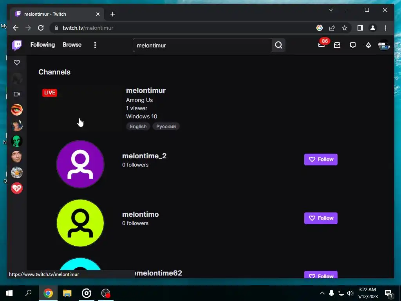The height and width of the screenshot is (301, 401).
Task: View site info via lock icon
Action: click(56, 28)
